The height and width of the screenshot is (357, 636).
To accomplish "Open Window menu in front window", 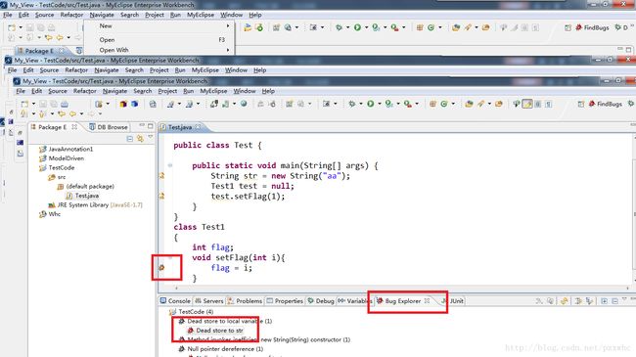I will [245, 91].
